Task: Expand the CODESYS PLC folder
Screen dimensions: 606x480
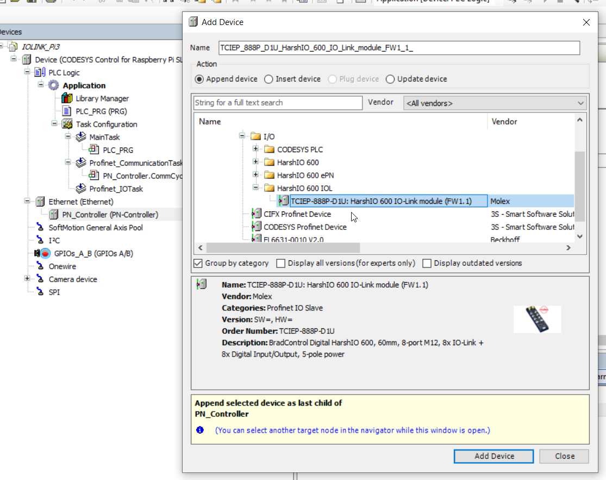Action: click(x=255, y=148)
